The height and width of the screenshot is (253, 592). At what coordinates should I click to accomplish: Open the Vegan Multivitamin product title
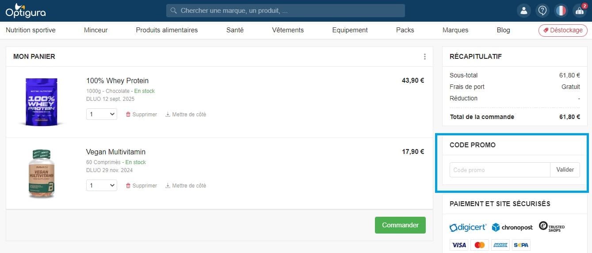116,152
